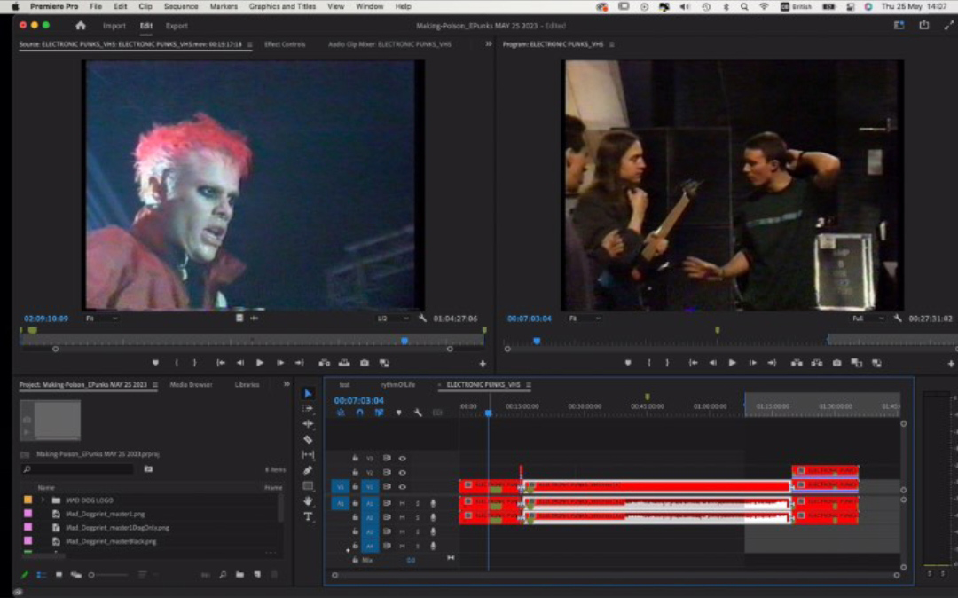
Task: Add marker in Source monitor
Action: (x=156, y=363)
